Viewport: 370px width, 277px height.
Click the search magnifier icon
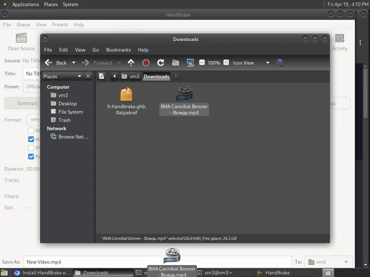point(280,63)
